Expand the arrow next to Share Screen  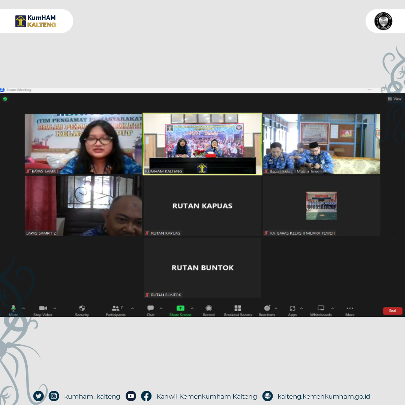(x=192, y=308)
